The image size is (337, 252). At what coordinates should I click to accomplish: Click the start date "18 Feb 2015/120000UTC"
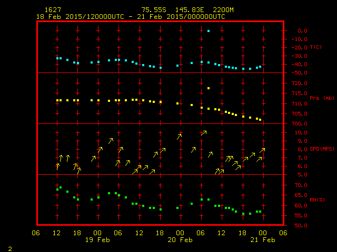pyautogui.click(x=80, y=17)
